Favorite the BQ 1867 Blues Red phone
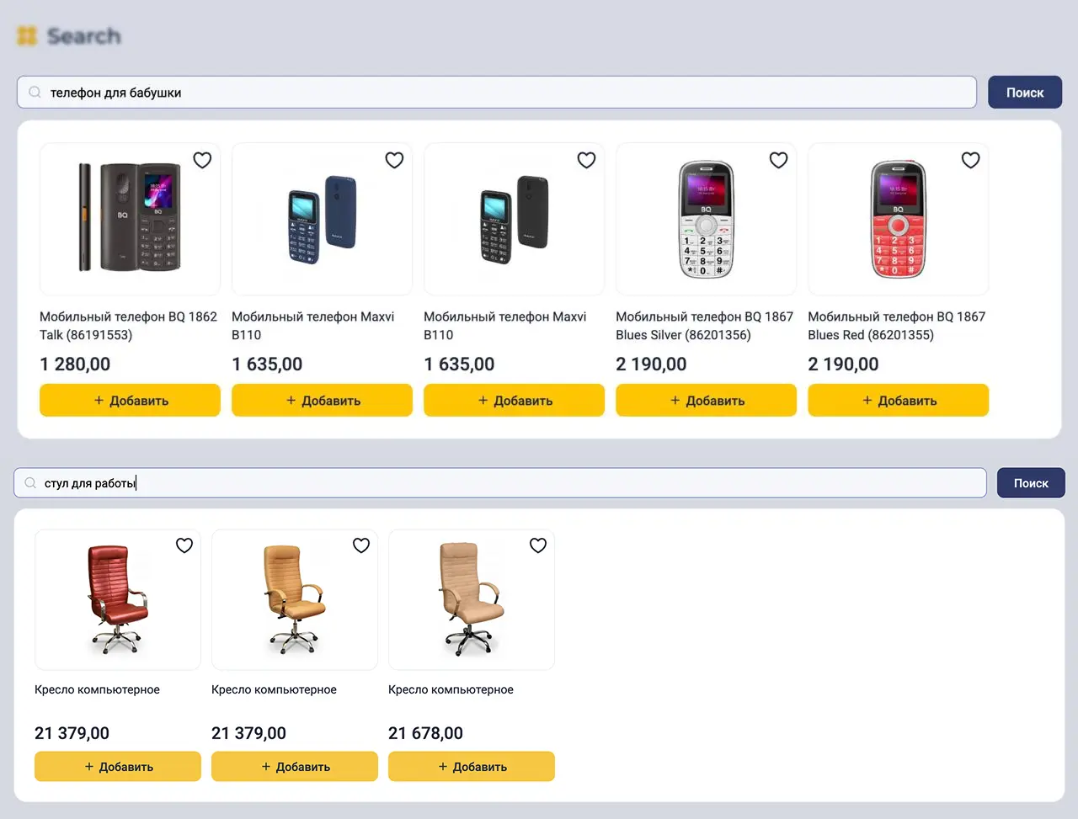 [970, 160]
